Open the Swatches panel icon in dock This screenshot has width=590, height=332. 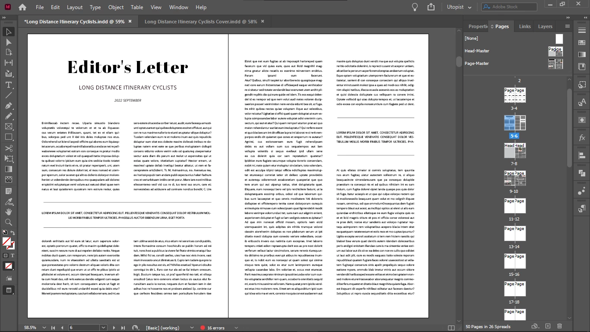click(x=582, y=42)
